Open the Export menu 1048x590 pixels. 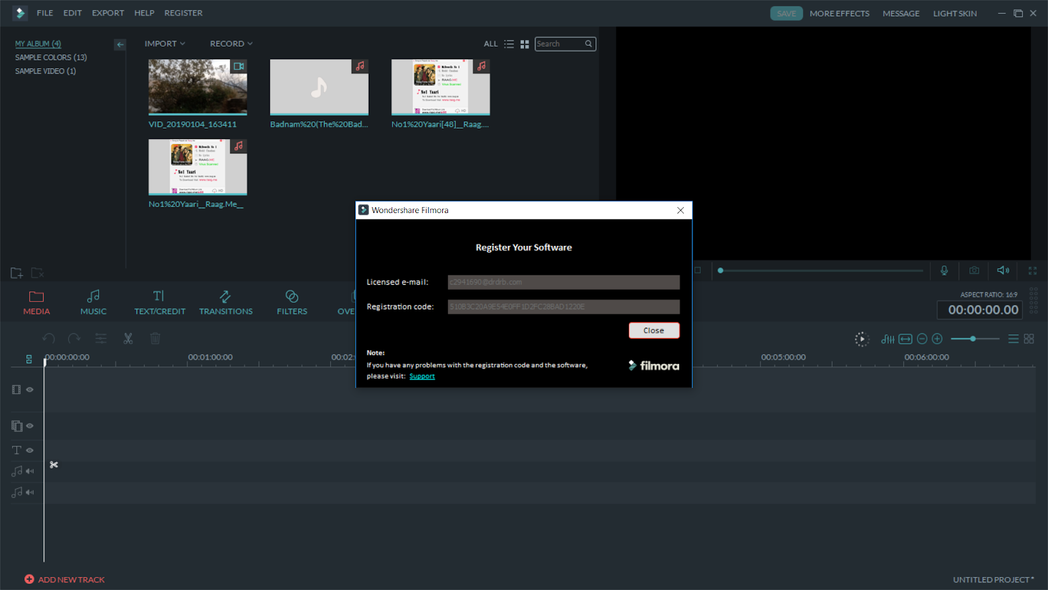(108, 13)
